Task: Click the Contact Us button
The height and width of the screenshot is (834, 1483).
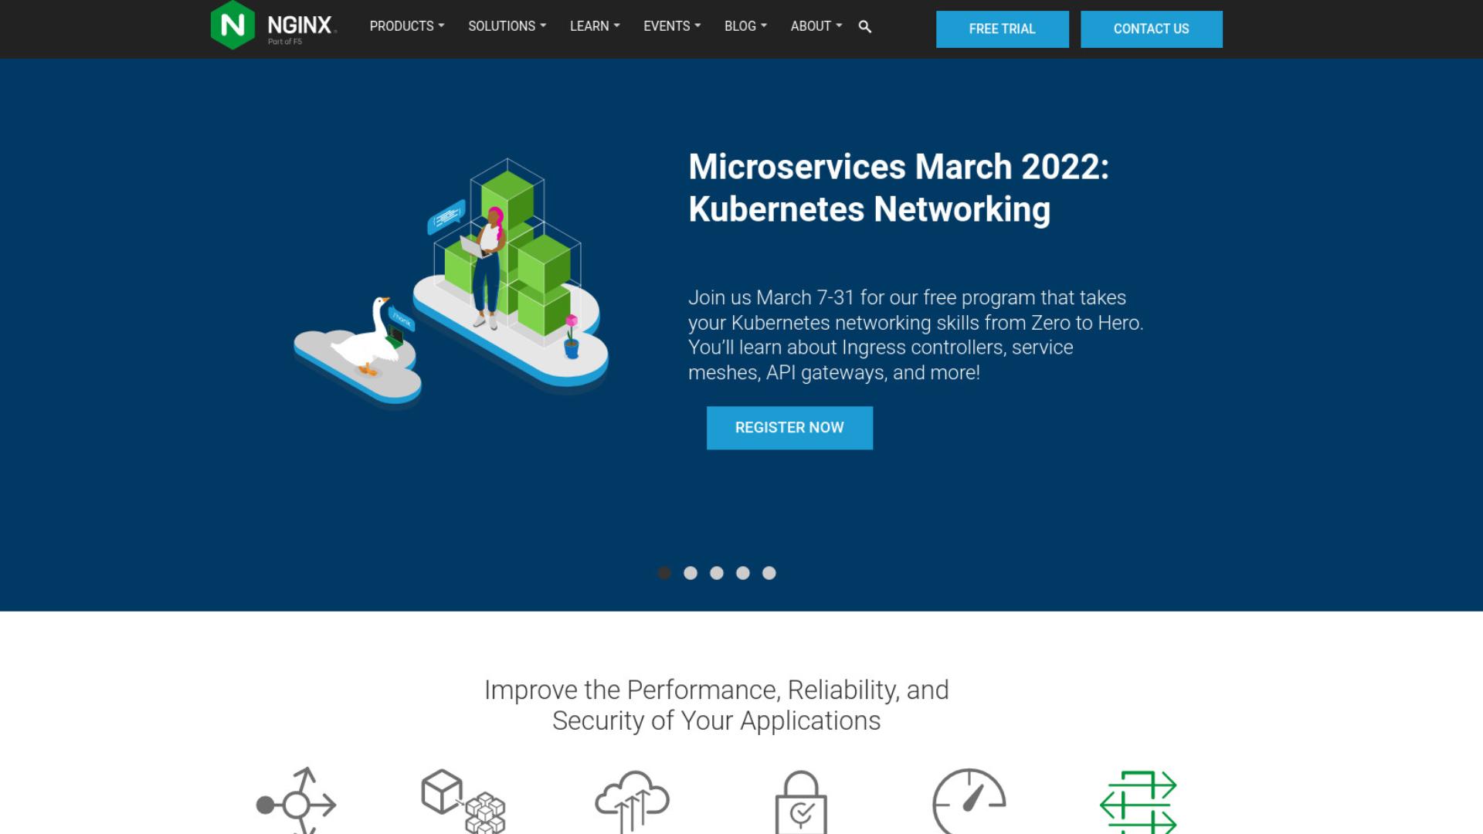Action: click(x=1152, y=29)
